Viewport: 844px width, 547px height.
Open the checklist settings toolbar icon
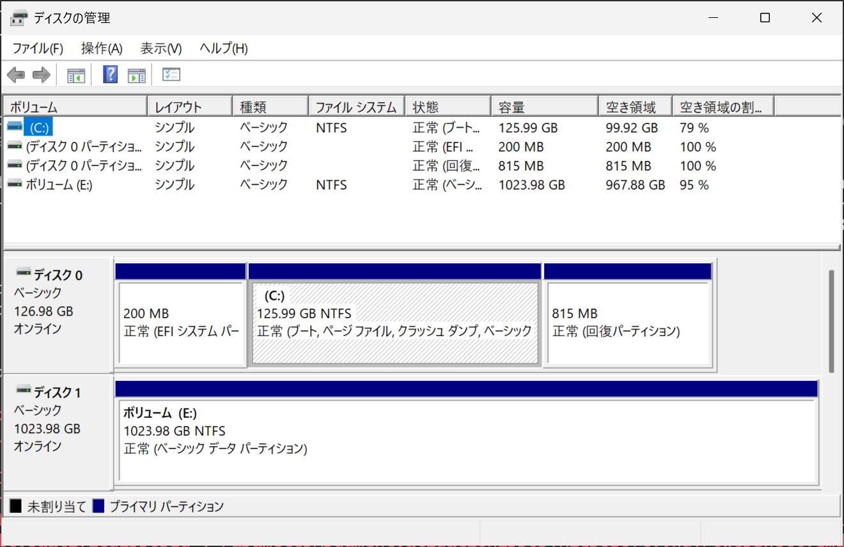[171, 75]
